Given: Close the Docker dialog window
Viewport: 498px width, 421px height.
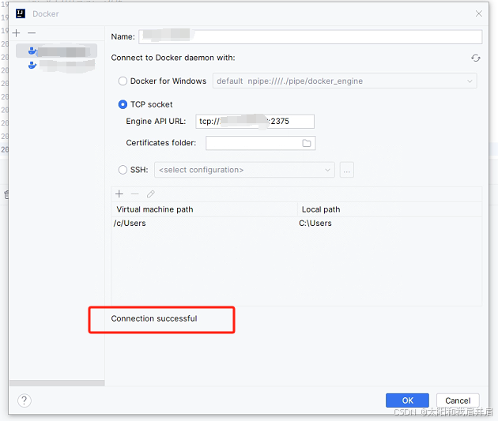Looking at the screenshot, I should [478, 13].
